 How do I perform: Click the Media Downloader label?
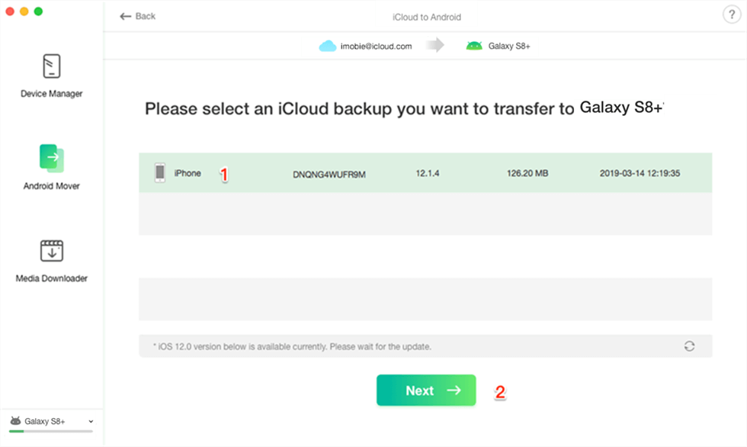coord(51,278)
